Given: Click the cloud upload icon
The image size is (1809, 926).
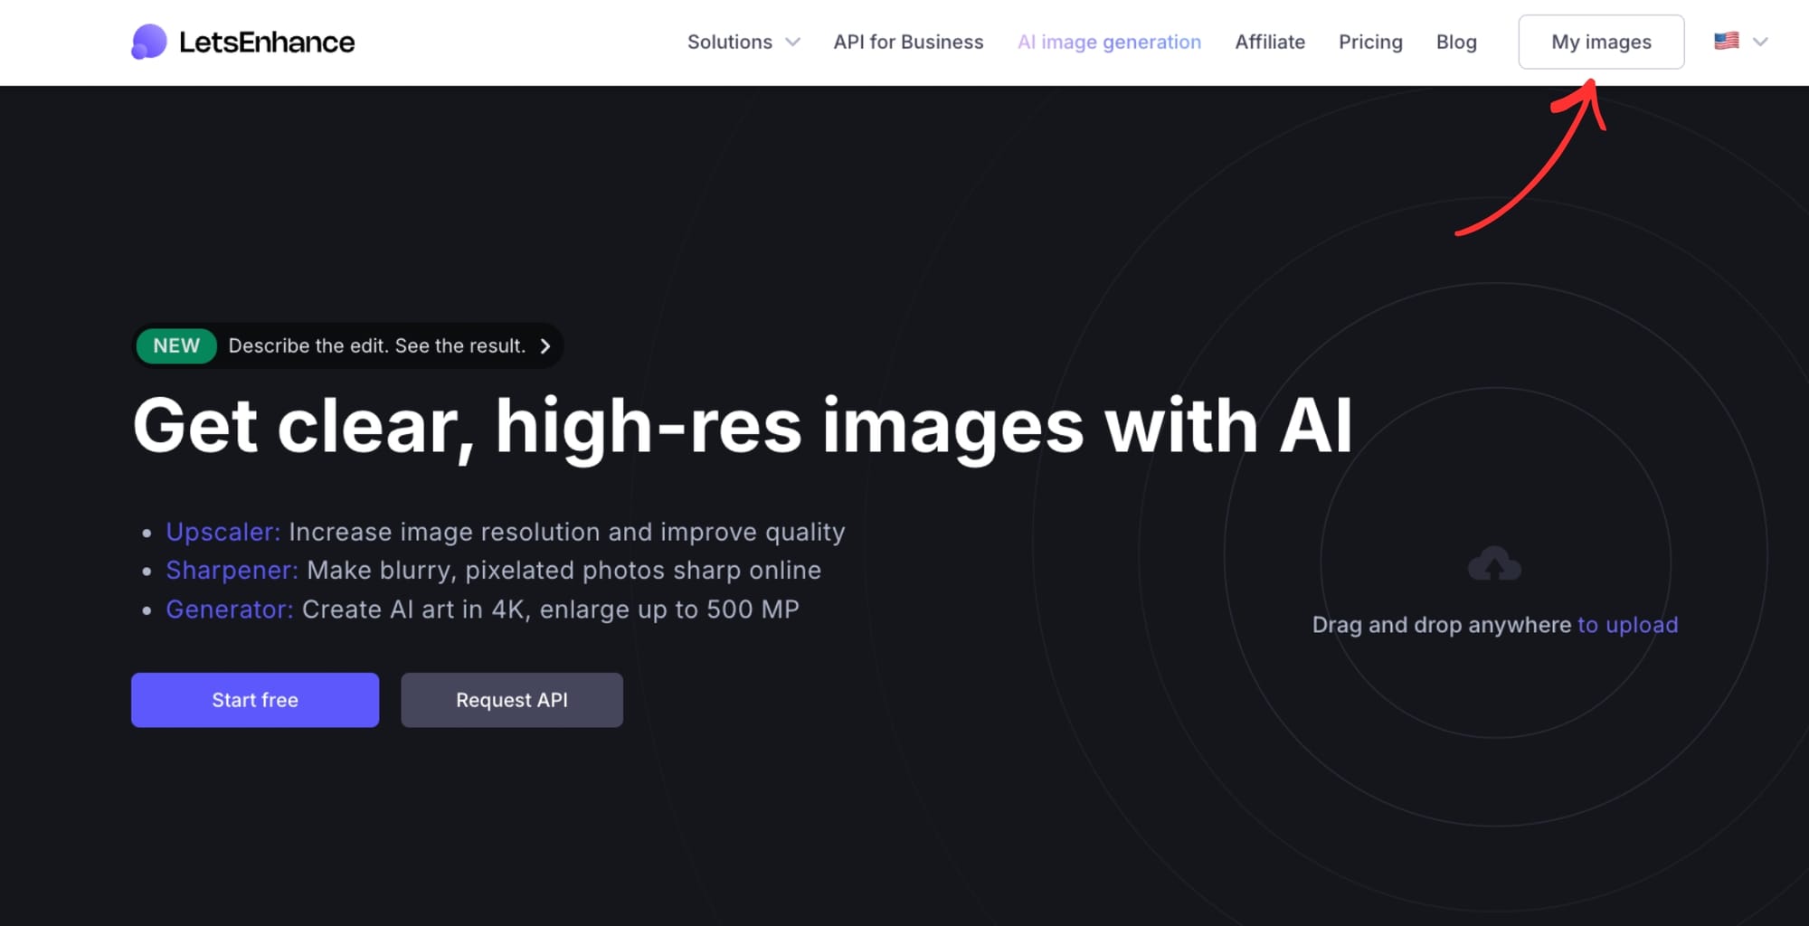Looking at the screenshot, I should coord(1495,562).
